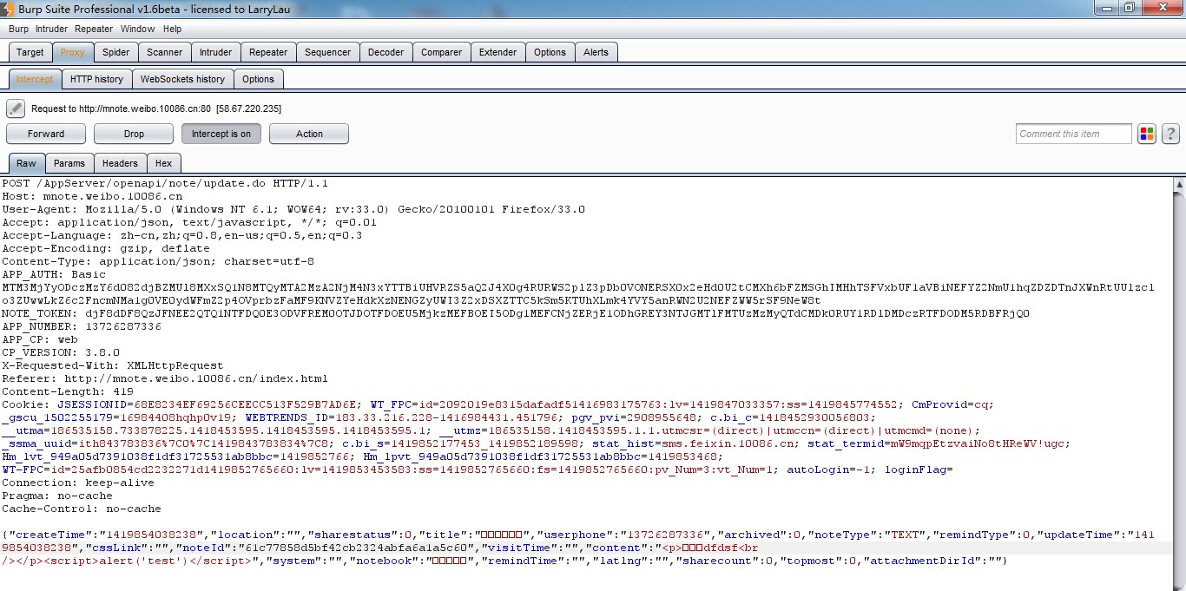
Task: Click the CP_VERSION: 3.8.0 line
Action: tap(61, 352)
